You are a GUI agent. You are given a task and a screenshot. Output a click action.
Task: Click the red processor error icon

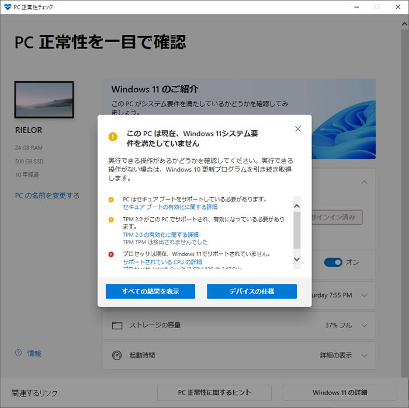(x=111, y=254)
